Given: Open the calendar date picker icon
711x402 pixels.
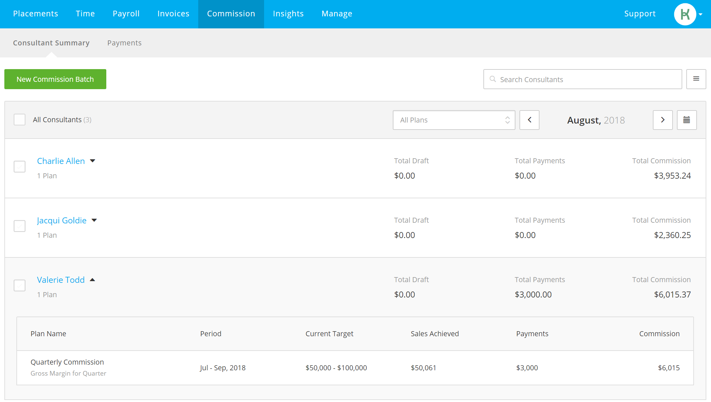Looking at the screenshot, I should tap(687, 120).
